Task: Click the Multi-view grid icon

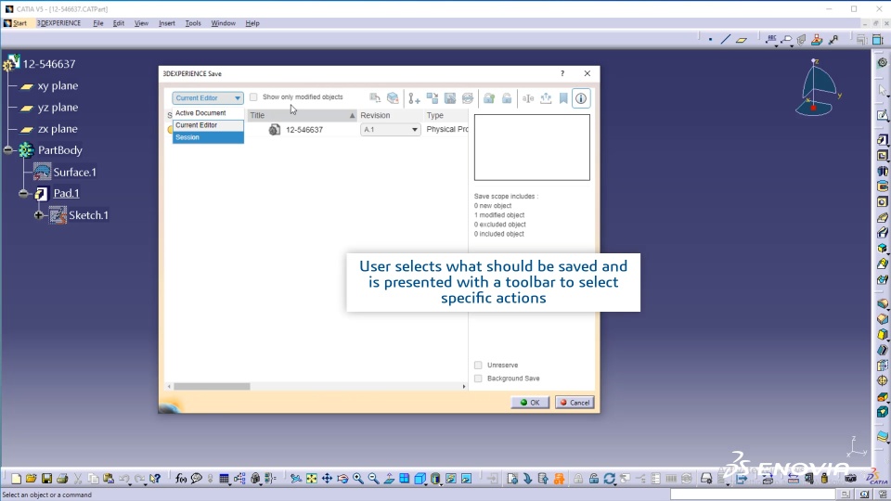Action: pos(404,479)
